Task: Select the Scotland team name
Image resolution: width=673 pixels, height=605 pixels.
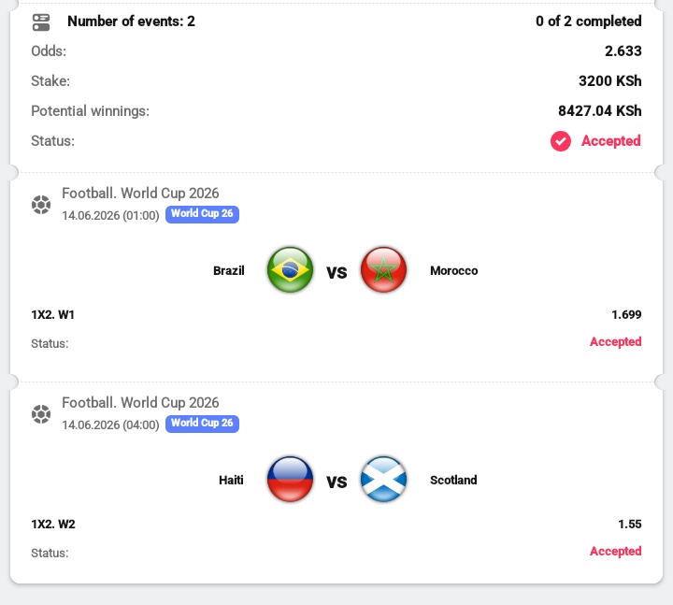Action: (453, 480)
